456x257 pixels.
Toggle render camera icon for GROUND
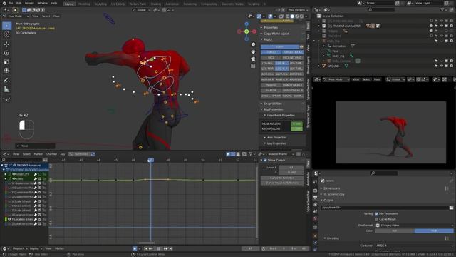pyautogui.click(x=451, y=66)
